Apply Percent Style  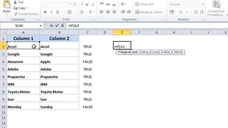181,12
